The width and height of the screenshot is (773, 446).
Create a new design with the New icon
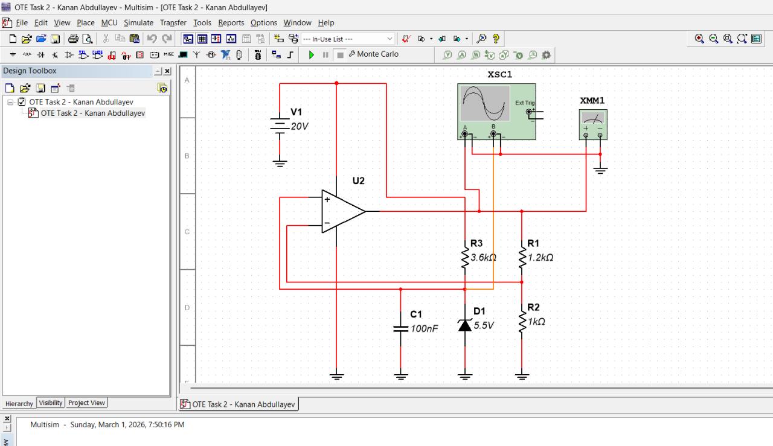11,39
